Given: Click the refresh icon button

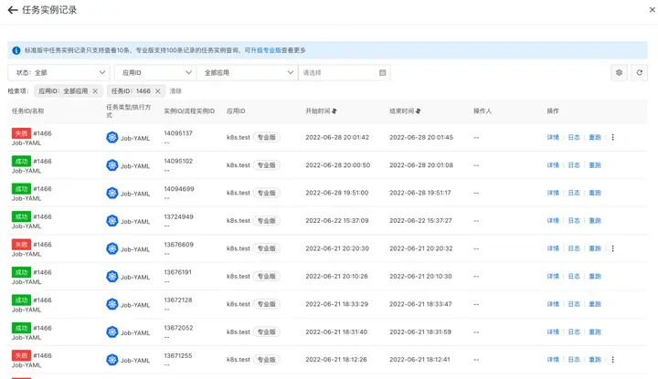Looking at the screenshot, I should point(639,72).
